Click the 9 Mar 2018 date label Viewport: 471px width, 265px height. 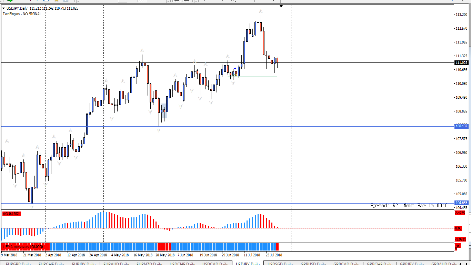tap(10, 255)
